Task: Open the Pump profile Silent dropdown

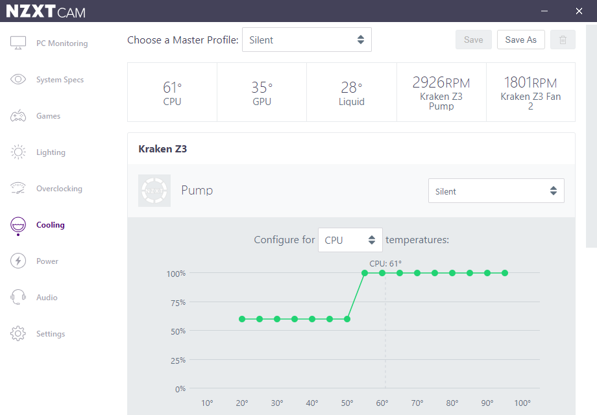Action: click(x=496, y=191)
